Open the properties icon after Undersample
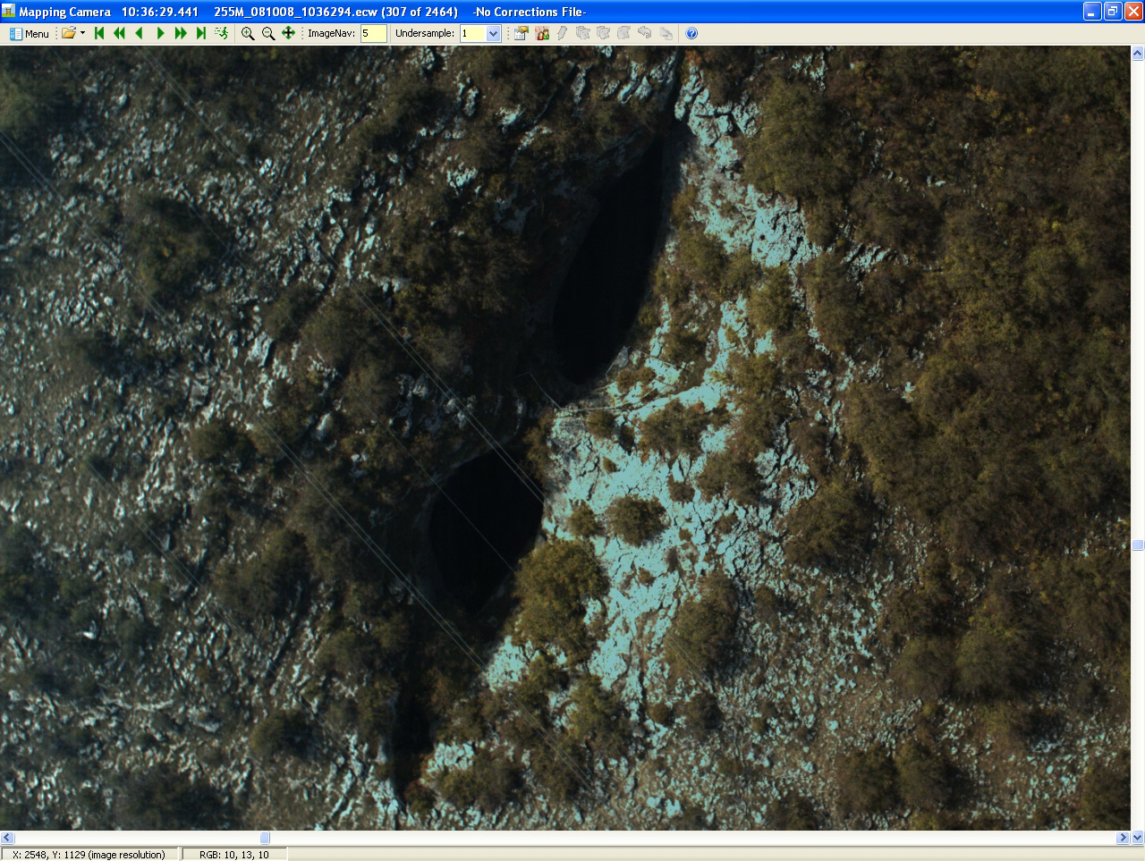 (521, 33)
